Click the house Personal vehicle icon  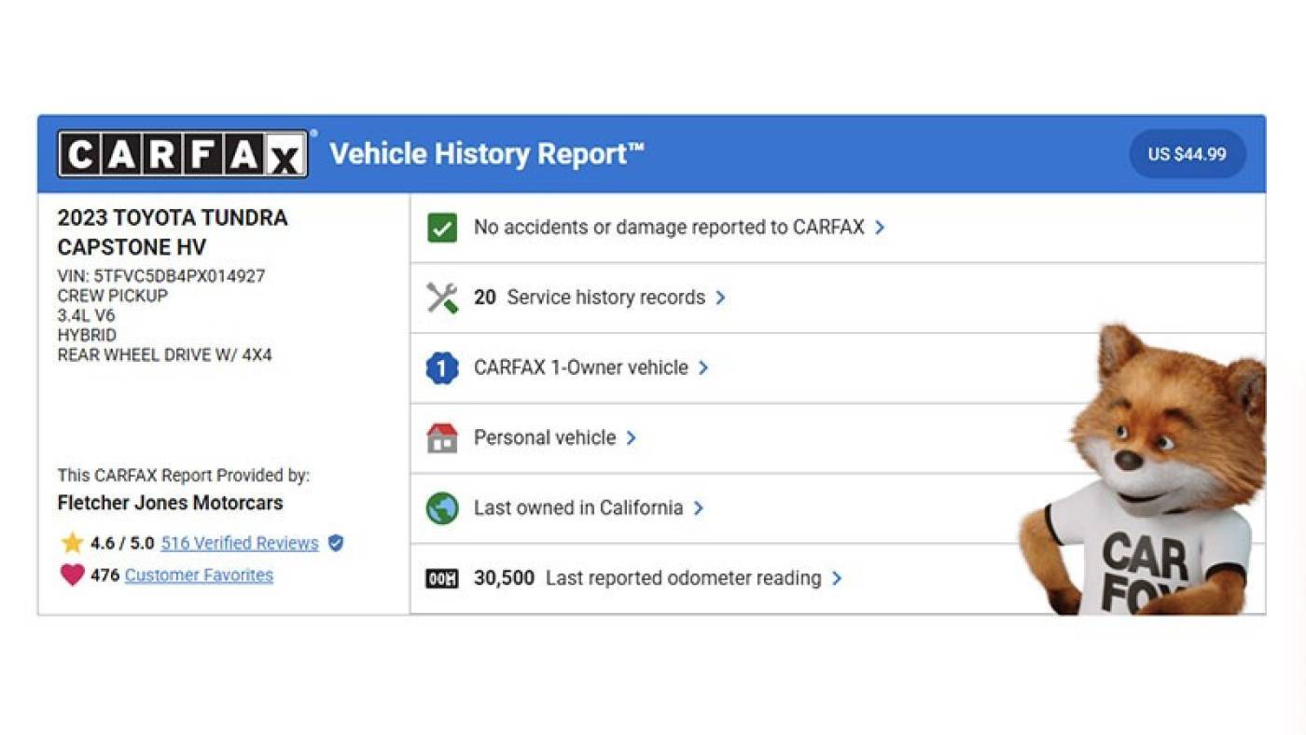click(x=442, y=437)
